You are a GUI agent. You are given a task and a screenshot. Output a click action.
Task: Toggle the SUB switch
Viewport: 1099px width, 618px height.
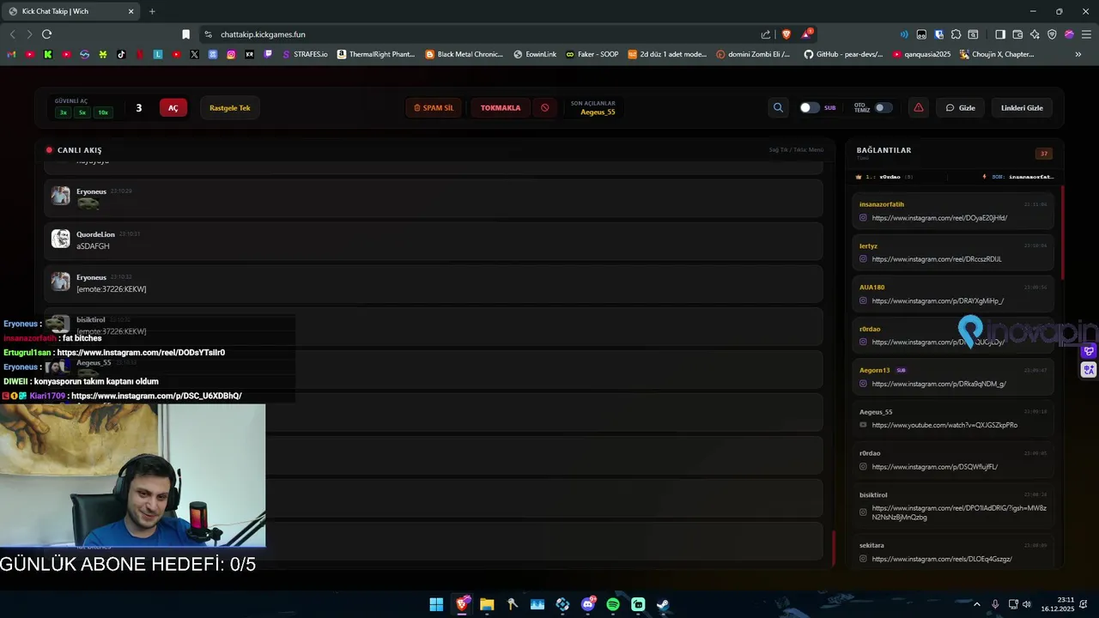[810, 107]
